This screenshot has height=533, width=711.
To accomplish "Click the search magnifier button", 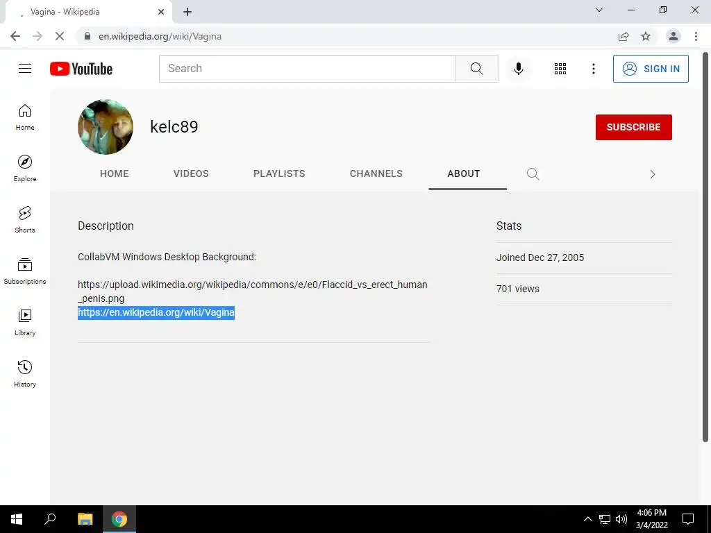I will pos(476,69).
